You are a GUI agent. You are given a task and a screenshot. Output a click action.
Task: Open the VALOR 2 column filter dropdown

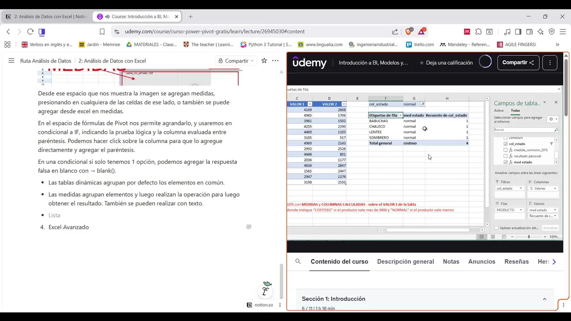click(x=343, y=104)
